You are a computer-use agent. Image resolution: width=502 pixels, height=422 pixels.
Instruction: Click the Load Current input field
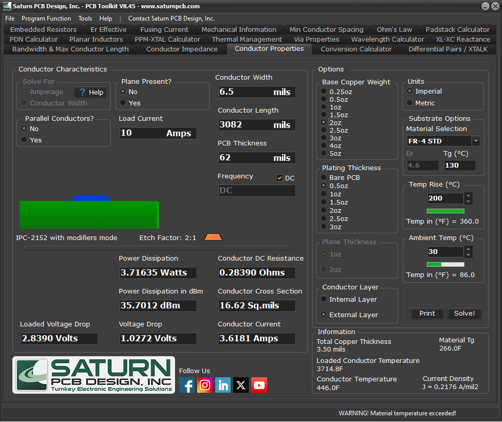(158, 133)
